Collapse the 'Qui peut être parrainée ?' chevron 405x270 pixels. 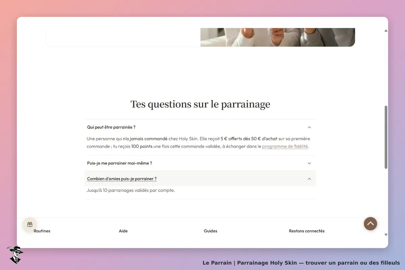tap(309, 127)
